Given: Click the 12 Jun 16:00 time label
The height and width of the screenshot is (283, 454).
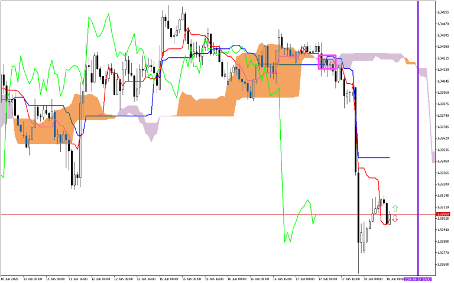Looking at the screenshot, I should tap(146, 279).
